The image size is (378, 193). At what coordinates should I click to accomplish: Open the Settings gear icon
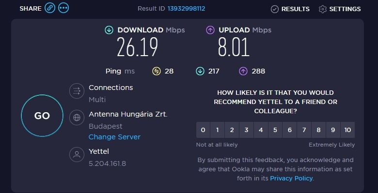click(x=323, y=9)
